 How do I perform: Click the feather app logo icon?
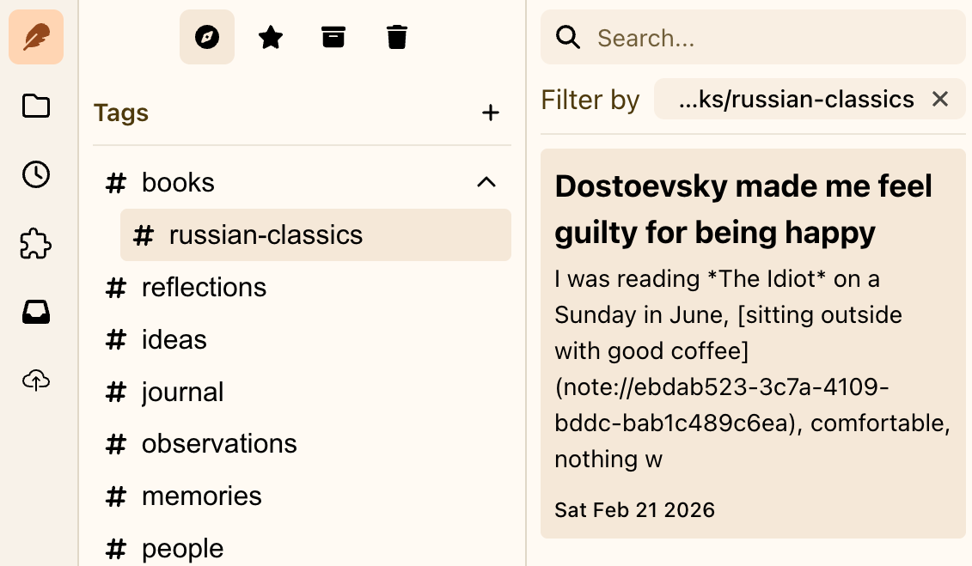[x=36, y=37]
